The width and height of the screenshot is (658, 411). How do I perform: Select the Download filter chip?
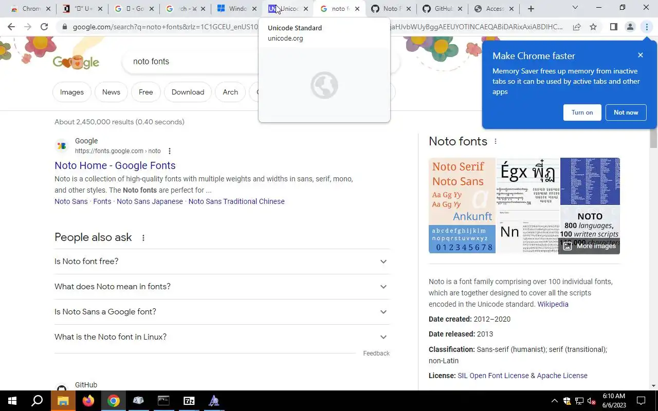coord(188,92)
